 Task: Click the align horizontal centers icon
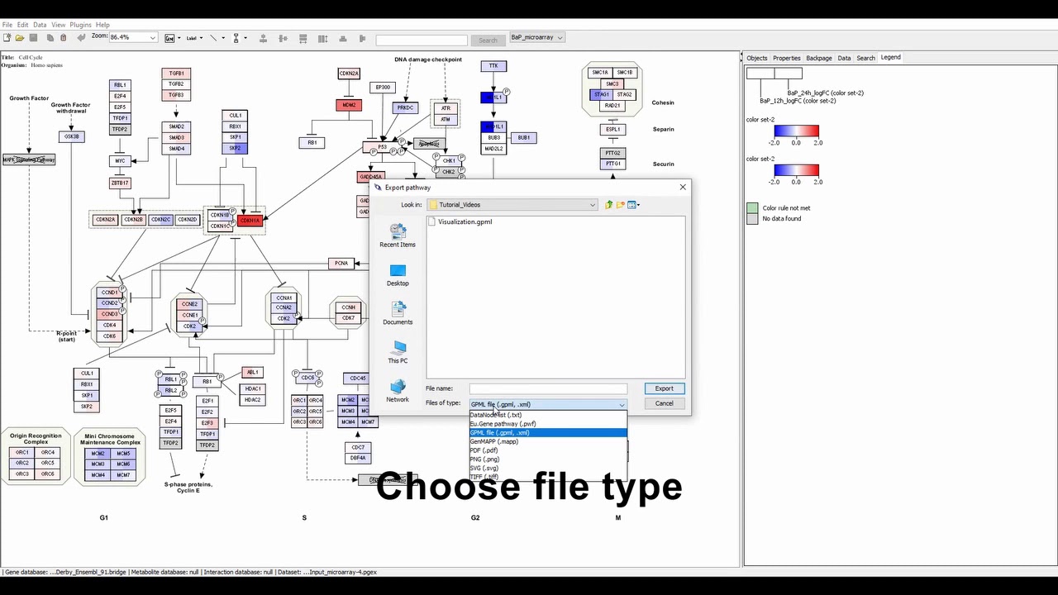[x=264, y=38]
